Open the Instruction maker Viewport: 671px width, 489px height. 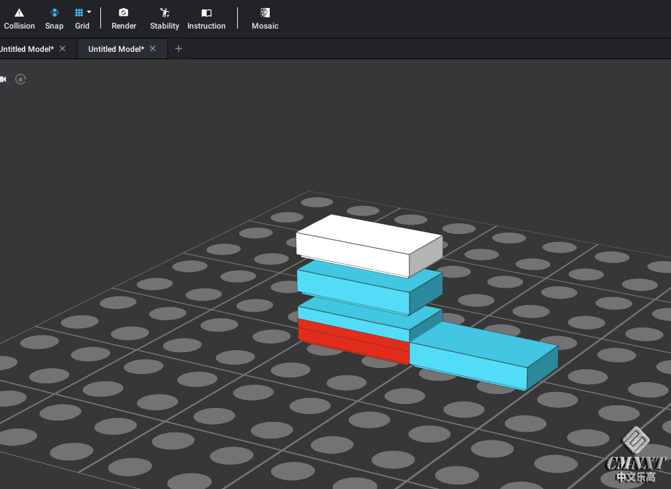tap(206, 19)
